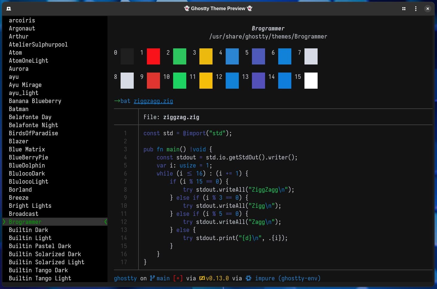Open the three-dot application menu

(x=416, y=9)
